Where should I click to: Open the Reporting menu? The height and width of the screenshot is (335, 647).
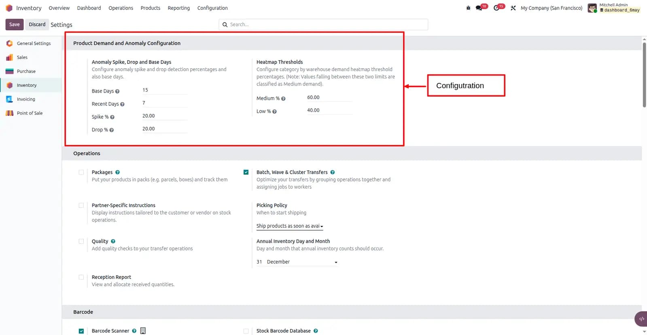click(178, 8)
